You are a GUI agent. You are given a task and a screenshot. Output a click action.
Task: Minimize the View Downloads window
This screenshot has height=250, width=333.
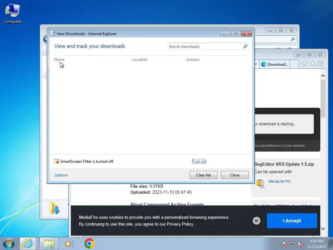(225, 34)
